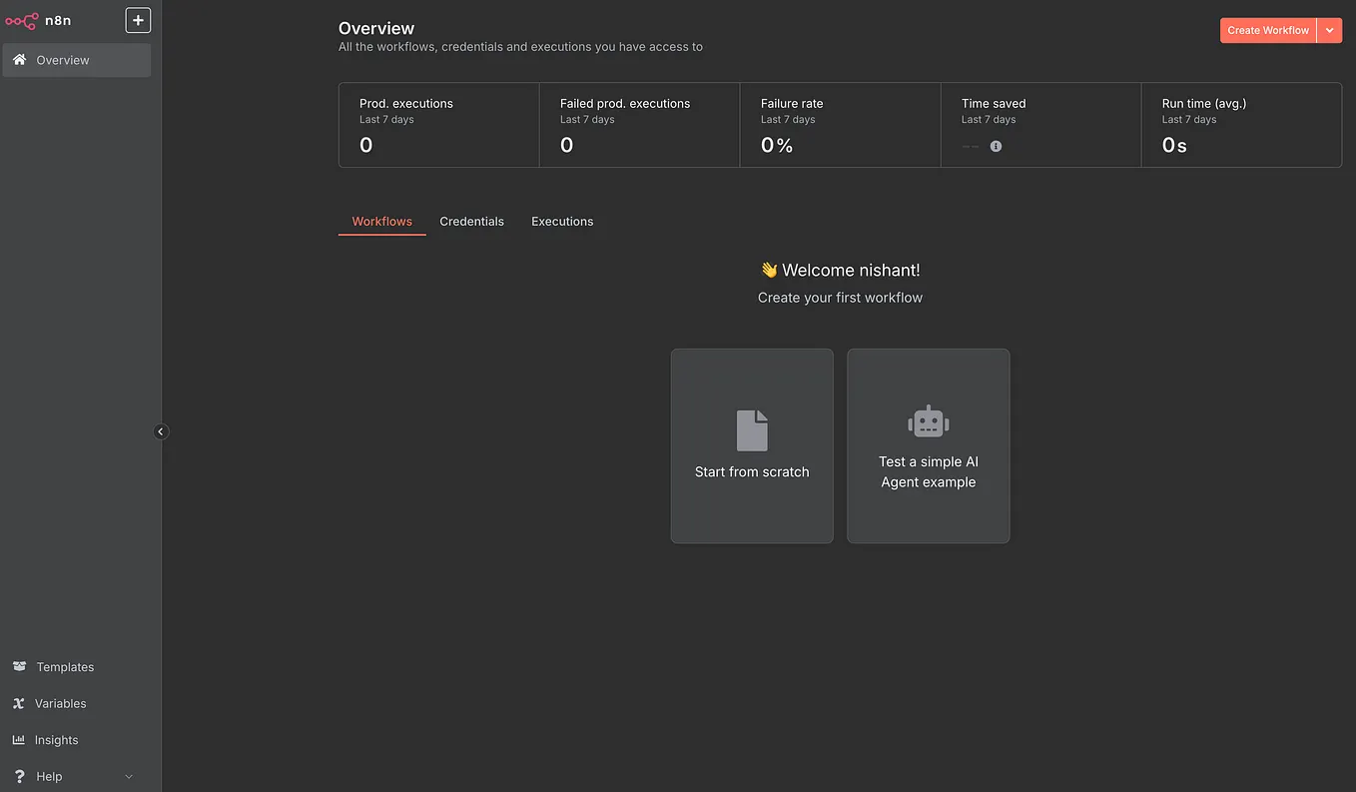Image resolution: width=1356 pixels, height=792 pixels.
Task: Open a new workflow via the plus icon
Action: pyautogui.click(x=138, y=19)
